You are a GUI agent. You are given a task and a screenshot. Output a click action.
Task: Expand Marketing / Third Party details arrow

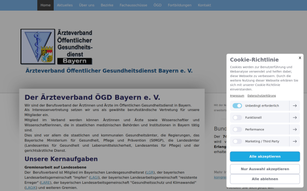(295, 141)
